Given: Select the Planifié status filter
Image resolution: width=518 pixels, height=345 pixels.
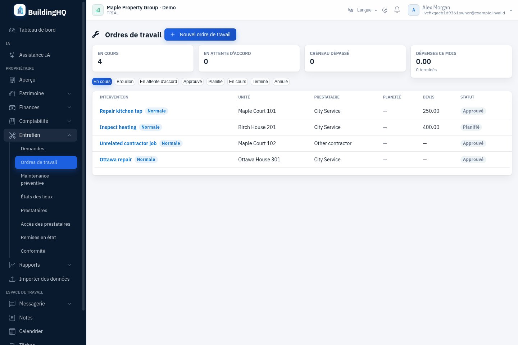Looking at the screenshot, I should pos(215,82).
